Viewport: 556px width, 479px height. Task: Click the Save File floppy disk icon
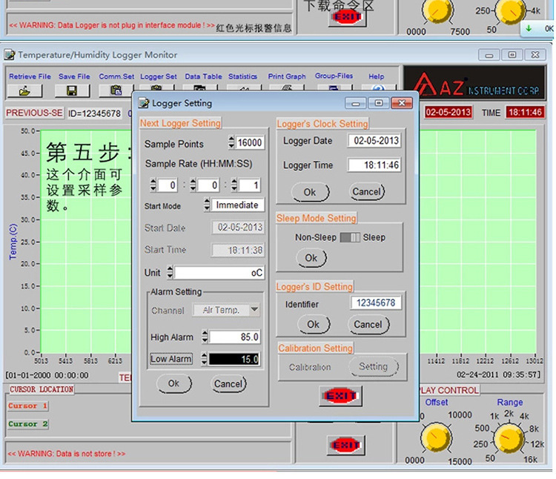coord(72,90)
